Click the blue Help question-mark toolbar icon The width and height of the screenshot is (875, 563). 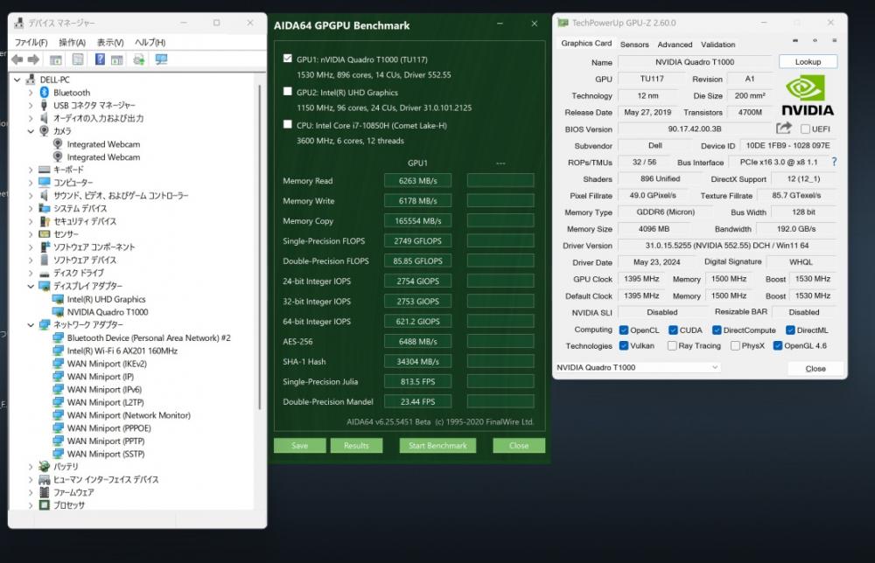(100, 59)
